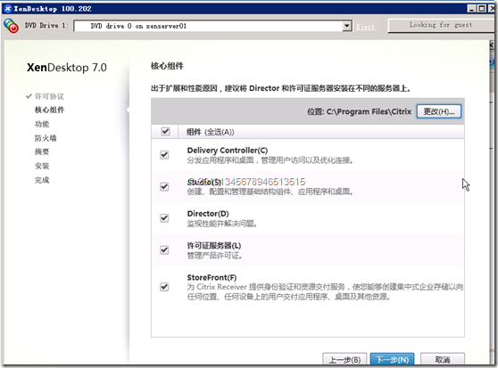Uncheck the Delivery Controller(C) checkbox

coord(164,155)
